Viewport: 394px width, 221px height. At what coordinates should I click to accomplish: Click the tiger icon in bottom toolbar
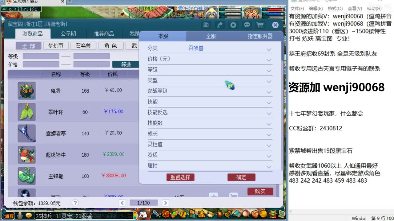pyautogui.click(x=202, y=213)
